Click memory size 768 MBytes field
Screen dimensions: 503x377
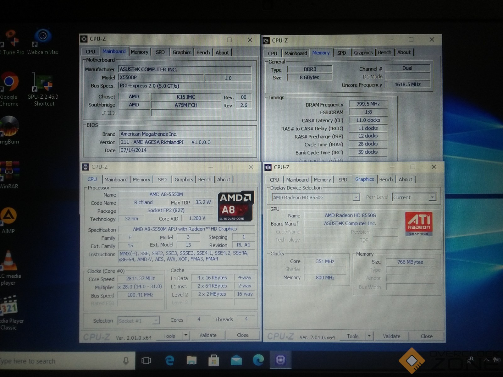click(410, 262)
